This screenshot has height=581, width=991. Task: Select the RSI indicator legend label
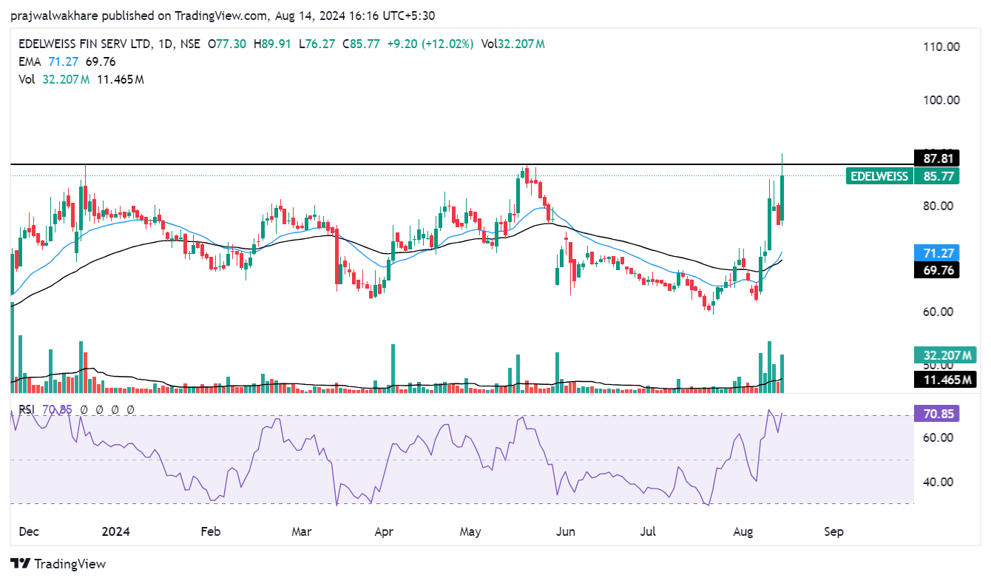point(27,409)
